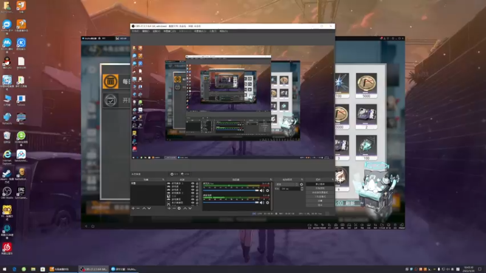
Task: Move source up in Sources dock
Action: coord(185,208)
